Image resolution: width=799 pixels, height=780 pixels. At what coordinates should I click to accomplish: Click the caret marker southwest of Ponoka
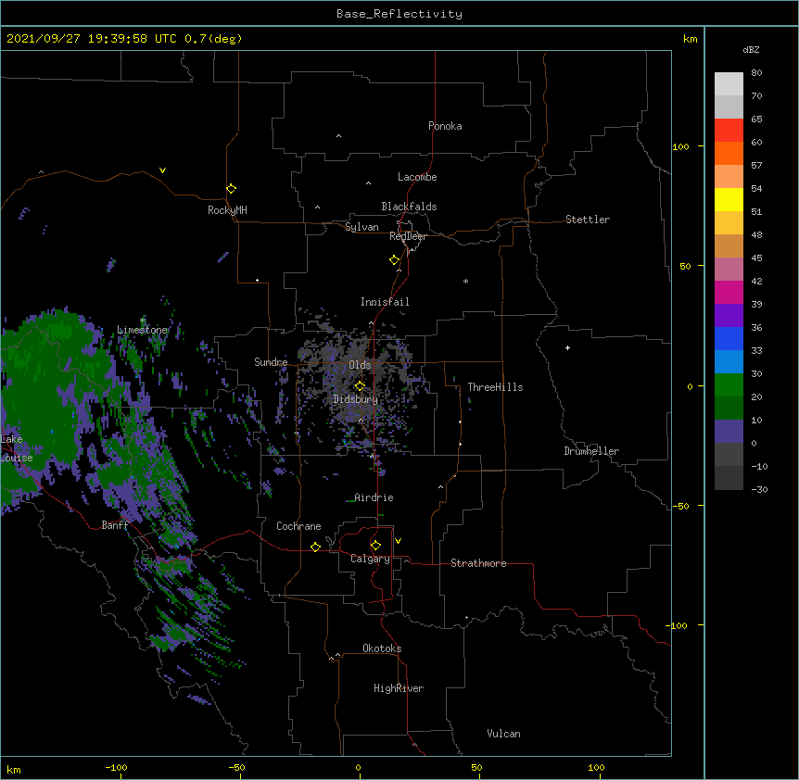tap(339, 136)
